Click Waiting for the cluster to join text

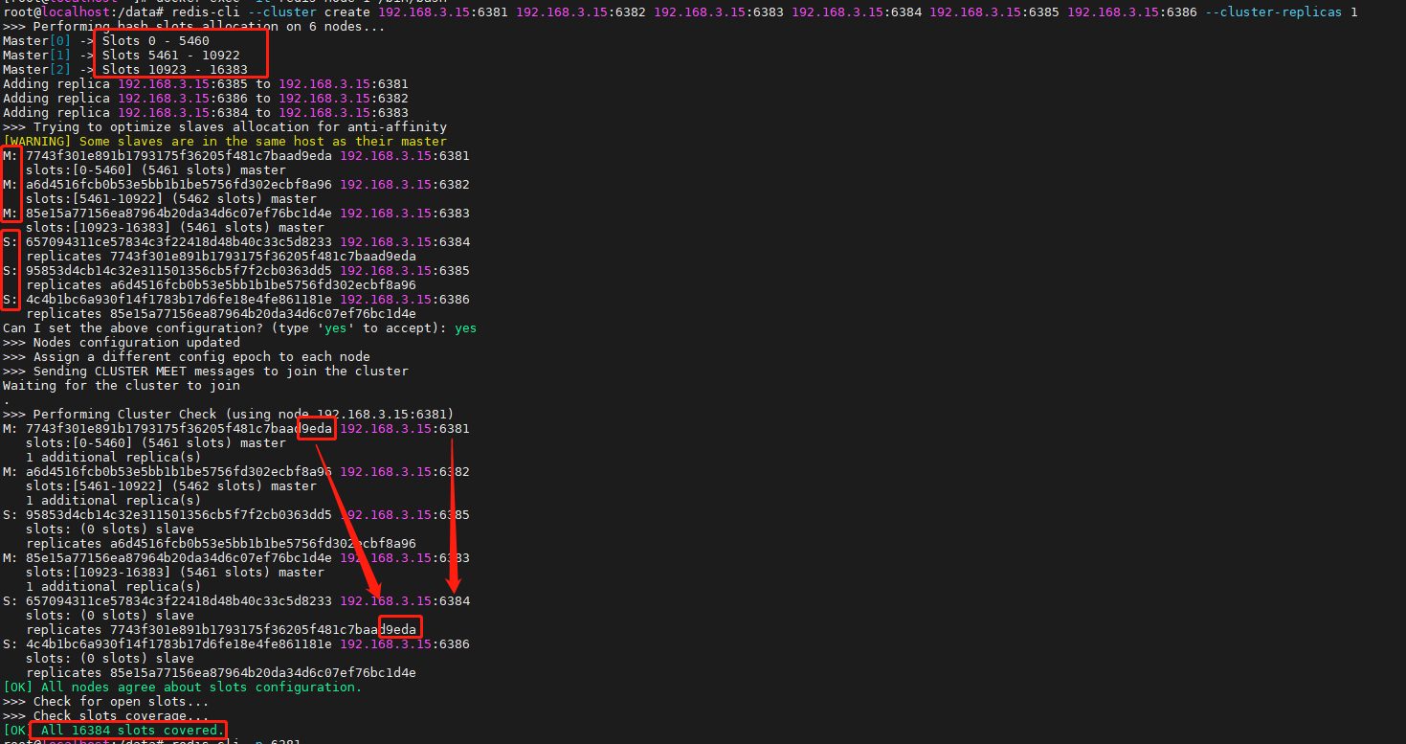[x=121, y=386]
